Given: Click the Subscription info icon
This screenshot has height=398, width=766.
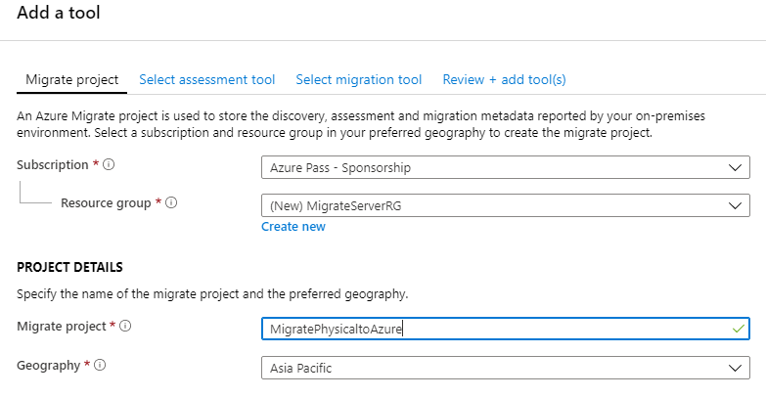Looking at the screenshot, I should 109,164.
